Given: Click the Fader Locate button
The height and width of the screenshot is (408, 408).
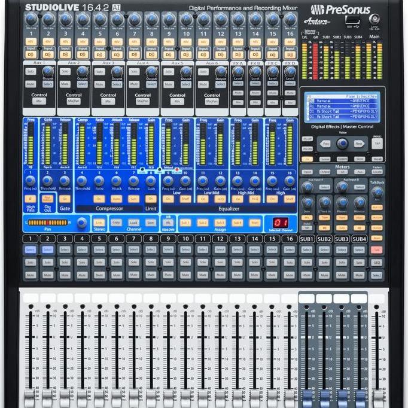Looking at the screenshot, I should (377, 172).
